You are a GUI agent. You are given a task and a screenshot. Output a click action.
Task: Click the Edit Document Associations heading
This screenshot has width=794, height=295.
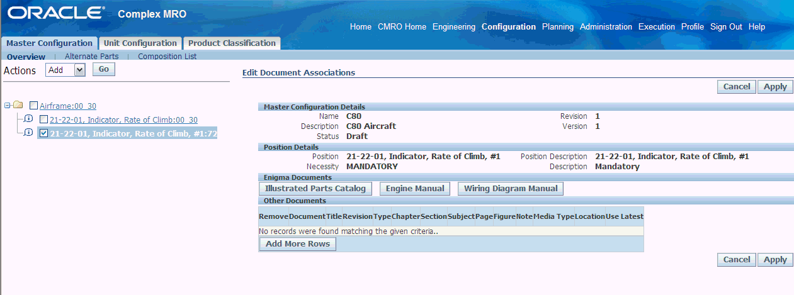pos(298,73)
